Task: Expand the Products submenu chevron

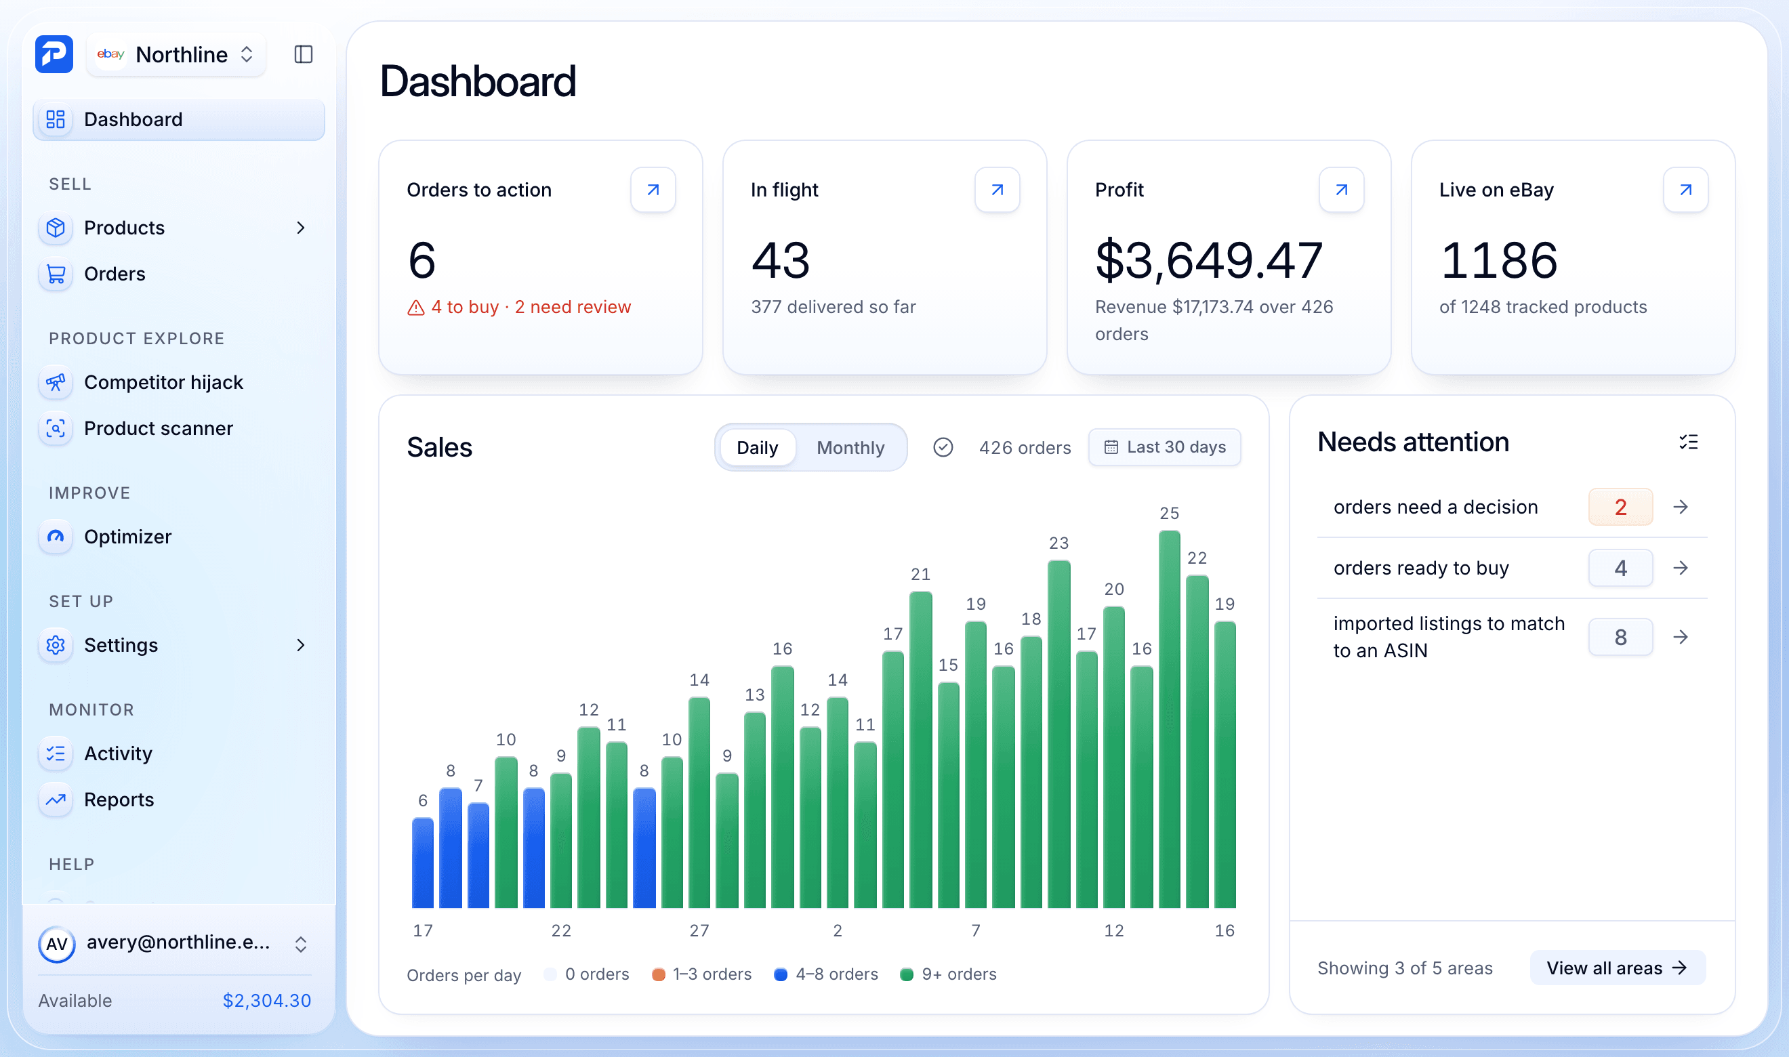Action: [301, 228]
